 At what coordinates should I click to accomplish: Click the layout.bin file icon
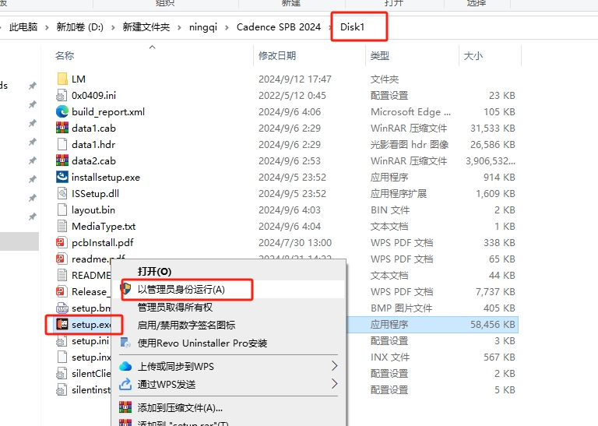coord(62,209)
